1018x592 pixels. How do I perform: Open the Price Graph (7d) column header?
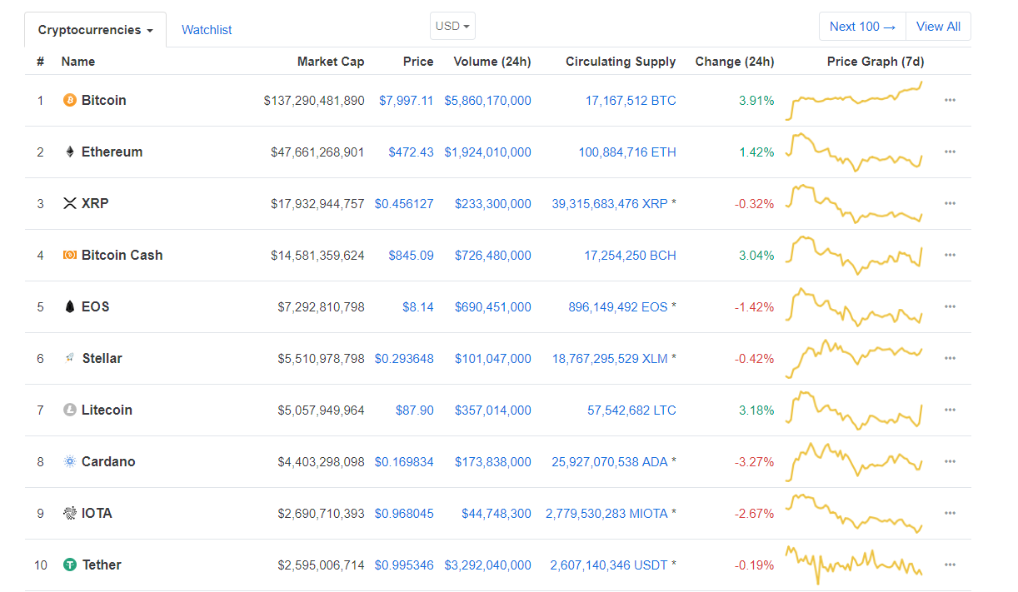(876, 62)
